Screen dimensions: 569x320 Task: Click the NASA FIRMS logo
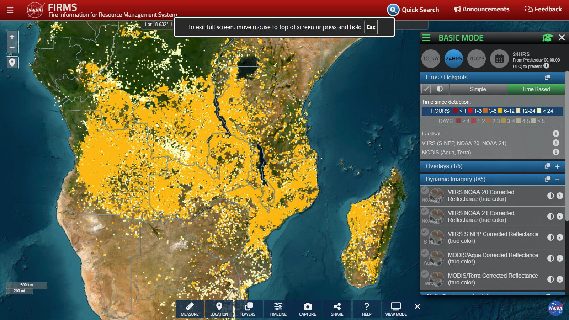[35, 10]
